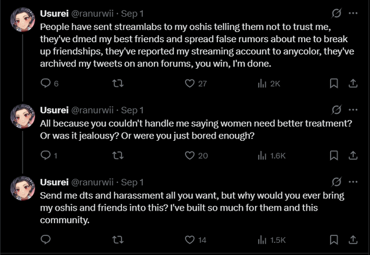Image resolution: width=370 pixels, height=255 pixels.
Task: Retweet the tweet asking about jealousy
Action: [117, 155]
